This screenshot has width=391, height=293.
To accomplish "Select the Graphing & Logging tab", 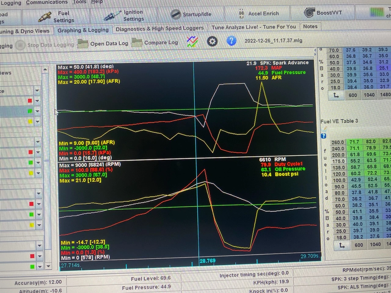I will 83,30.
